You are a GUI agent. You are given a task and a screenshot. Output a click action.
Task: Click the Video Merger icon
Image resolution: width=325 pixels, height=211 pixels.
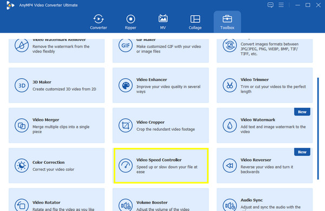[x=22, y=125]
